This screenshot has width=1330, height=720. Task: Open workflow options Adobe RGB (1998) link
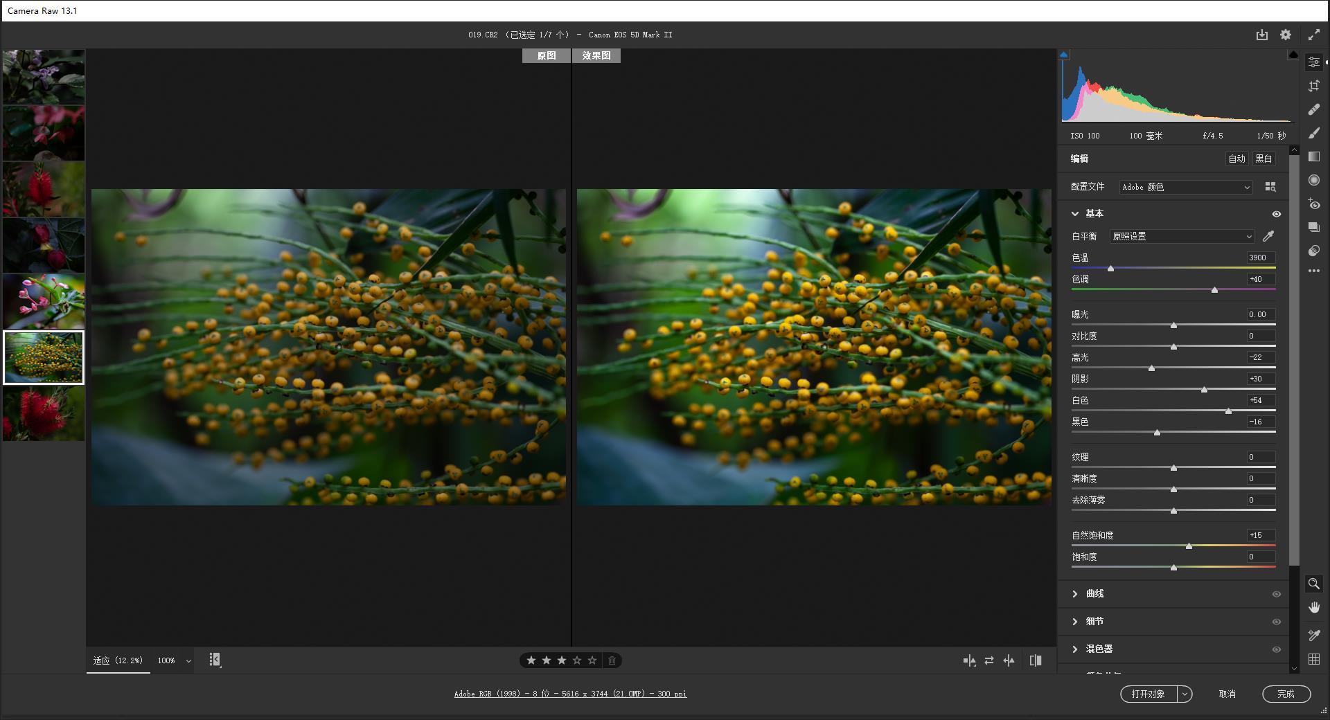click(570, 694)
